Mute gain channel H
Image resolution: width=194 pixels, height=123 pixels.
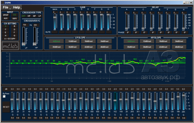tap(109, 32)
